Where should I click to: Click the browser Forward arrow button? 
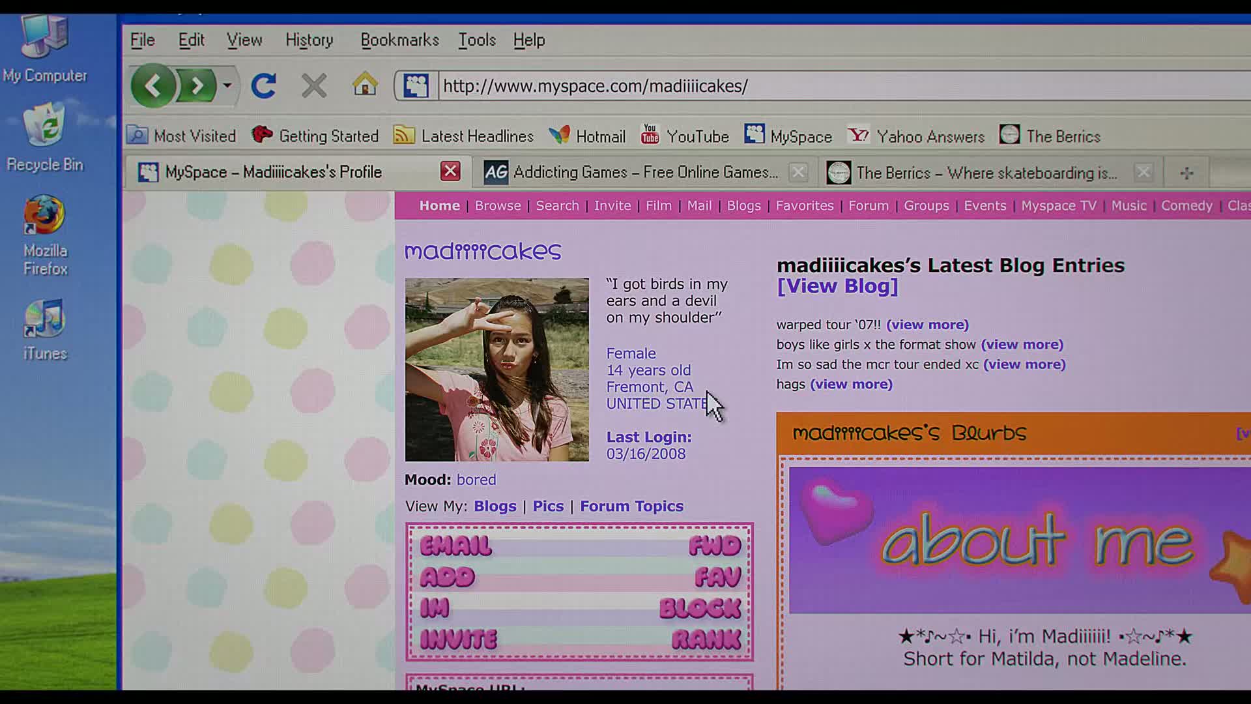click(197, 85)
